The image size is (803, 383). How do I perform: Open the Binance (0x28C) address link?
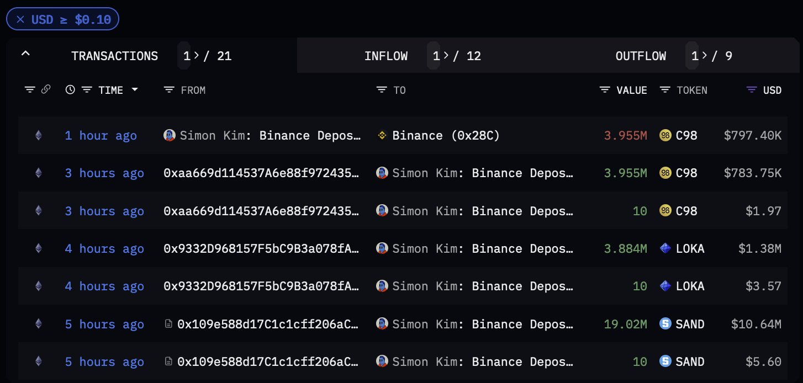(445, 135)
